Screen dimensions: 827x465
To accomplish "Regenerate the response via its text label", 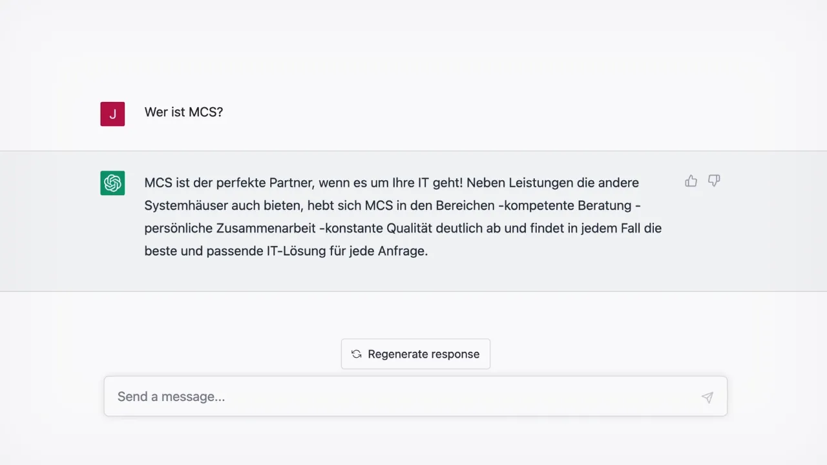I will coord(424,354).
